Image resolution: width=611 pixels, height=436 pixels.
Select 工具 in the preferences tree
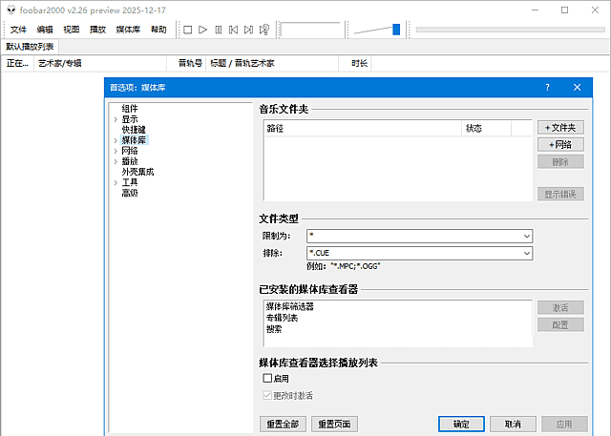(x=130, y=182)
